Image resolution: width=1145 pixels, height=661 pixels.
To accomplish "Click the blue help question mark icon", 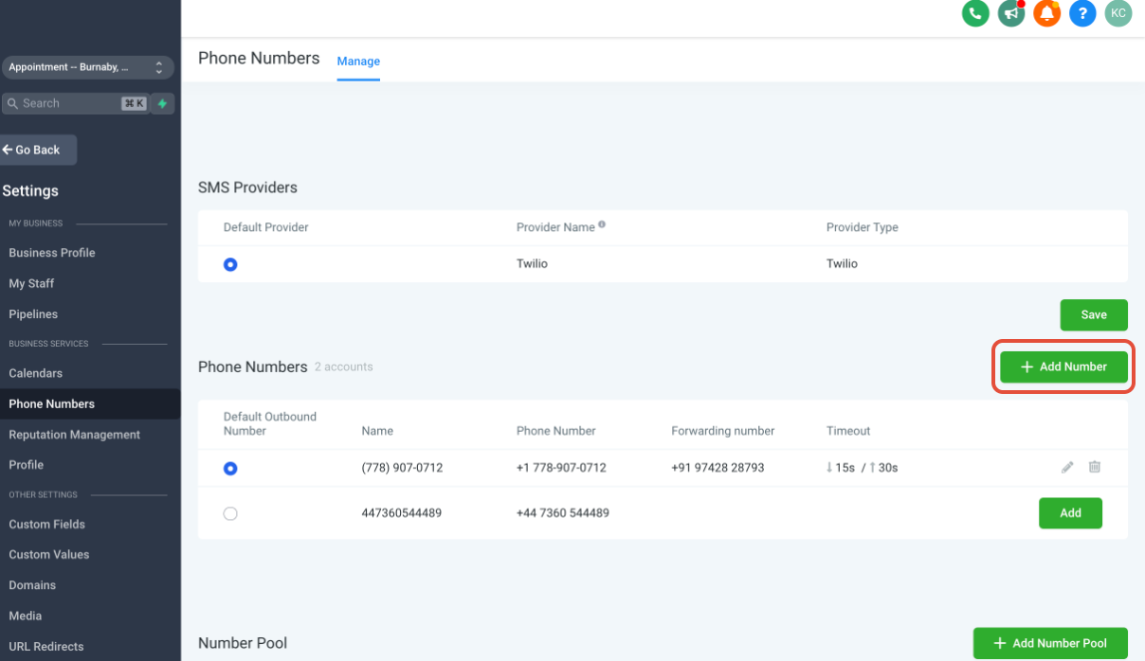I will [1083, 13].
